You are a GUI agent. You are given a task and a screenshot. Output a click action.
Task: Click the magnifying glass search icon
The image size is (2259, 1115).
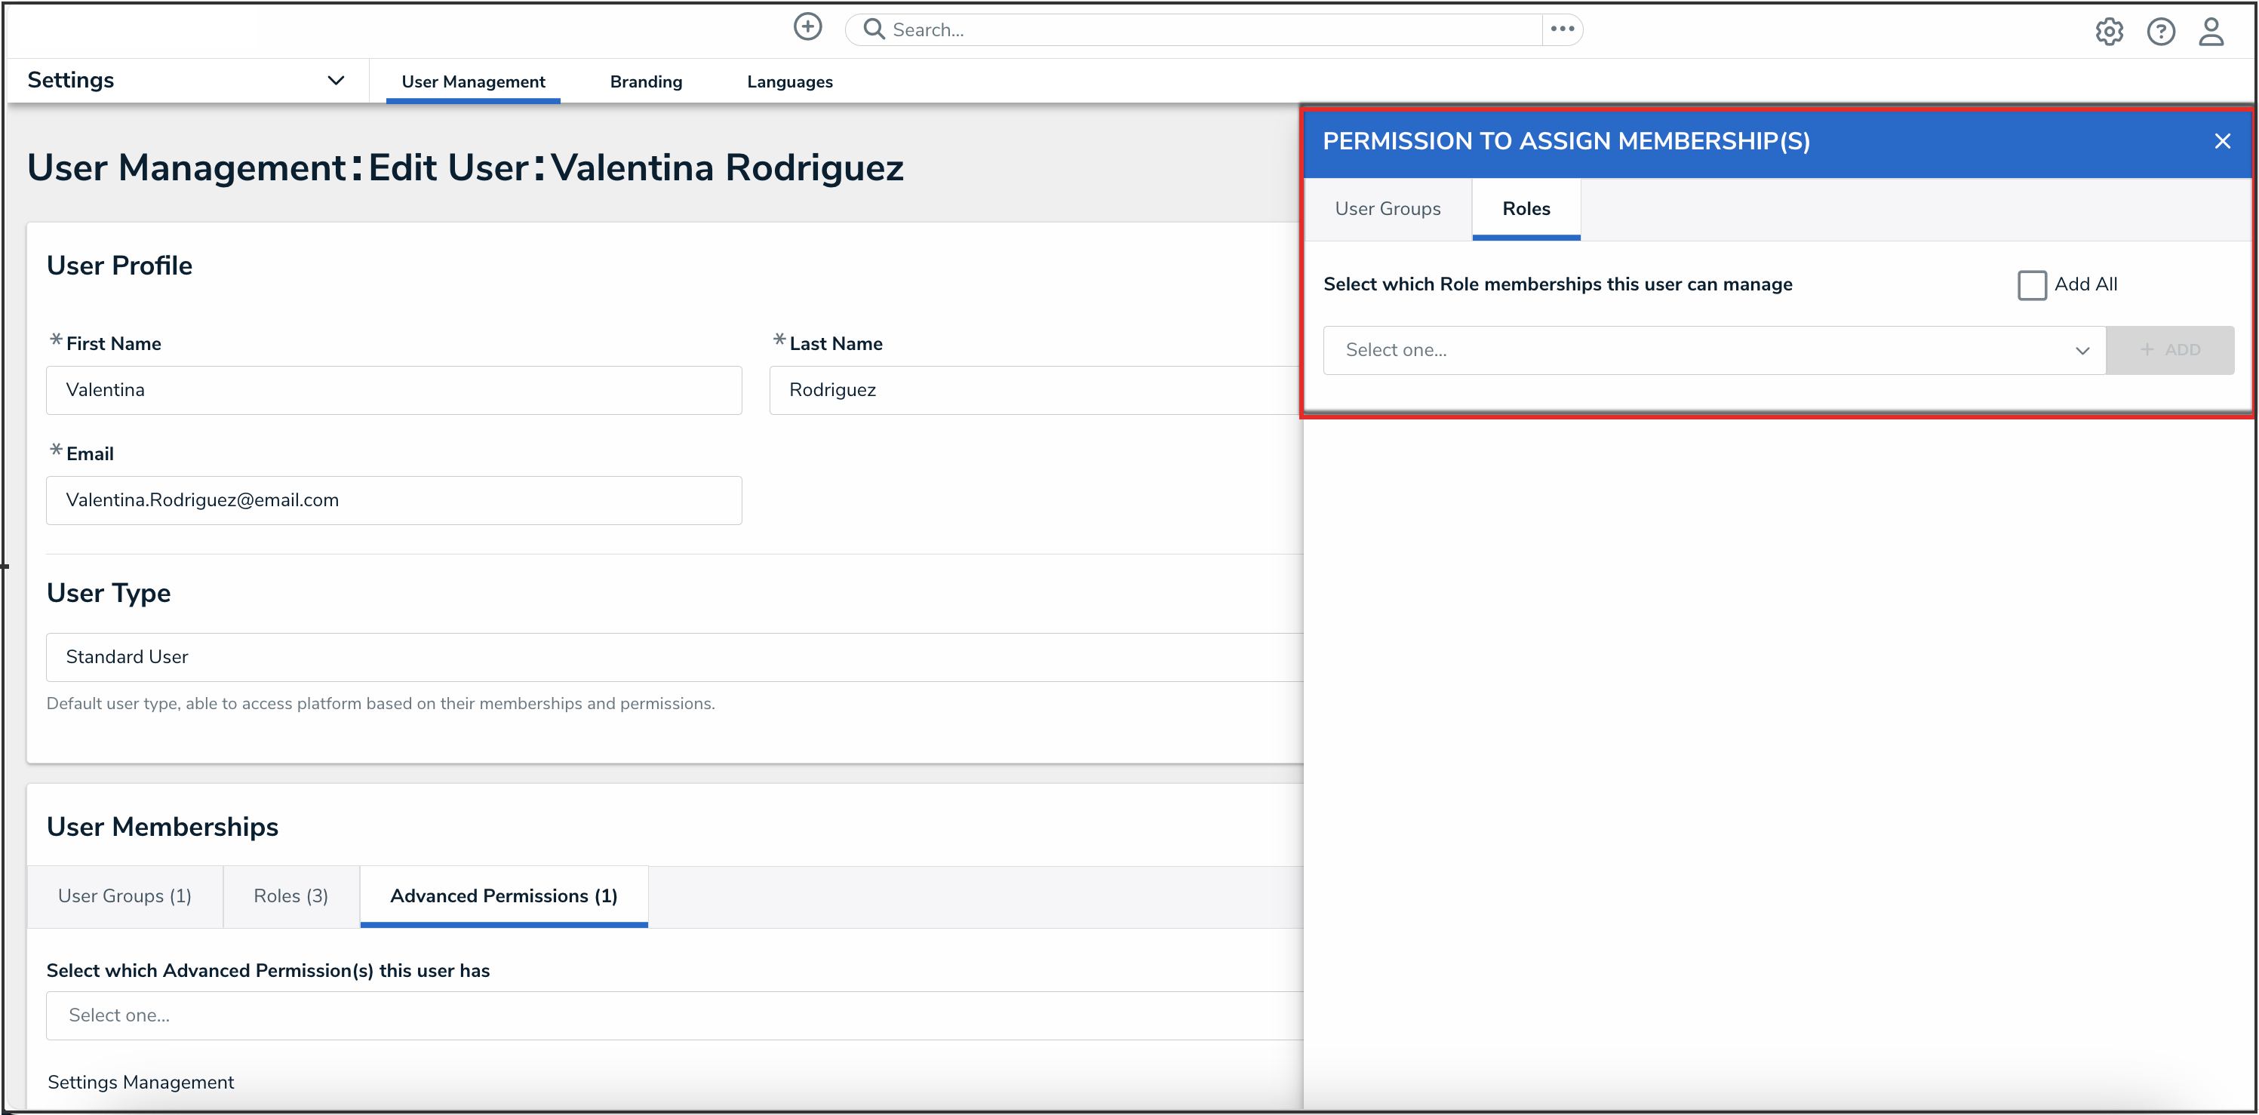click(x=874, y=29)
